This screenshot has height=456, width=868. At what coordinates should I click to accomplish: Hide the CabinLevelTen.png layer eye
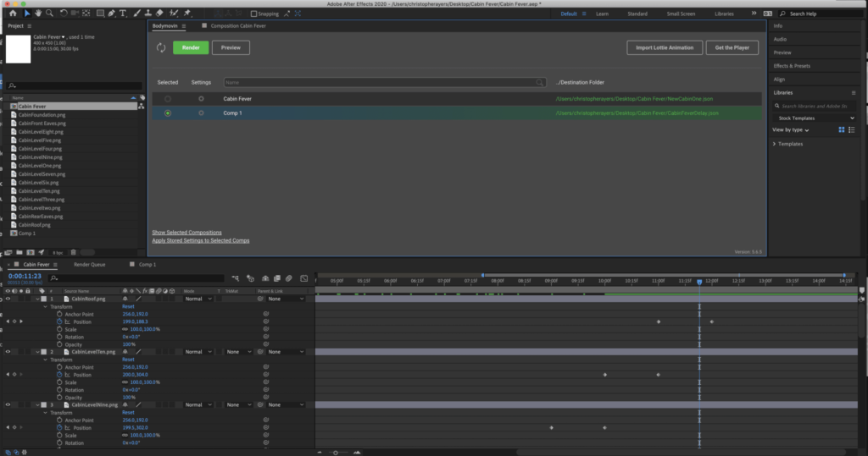(8, 352)
